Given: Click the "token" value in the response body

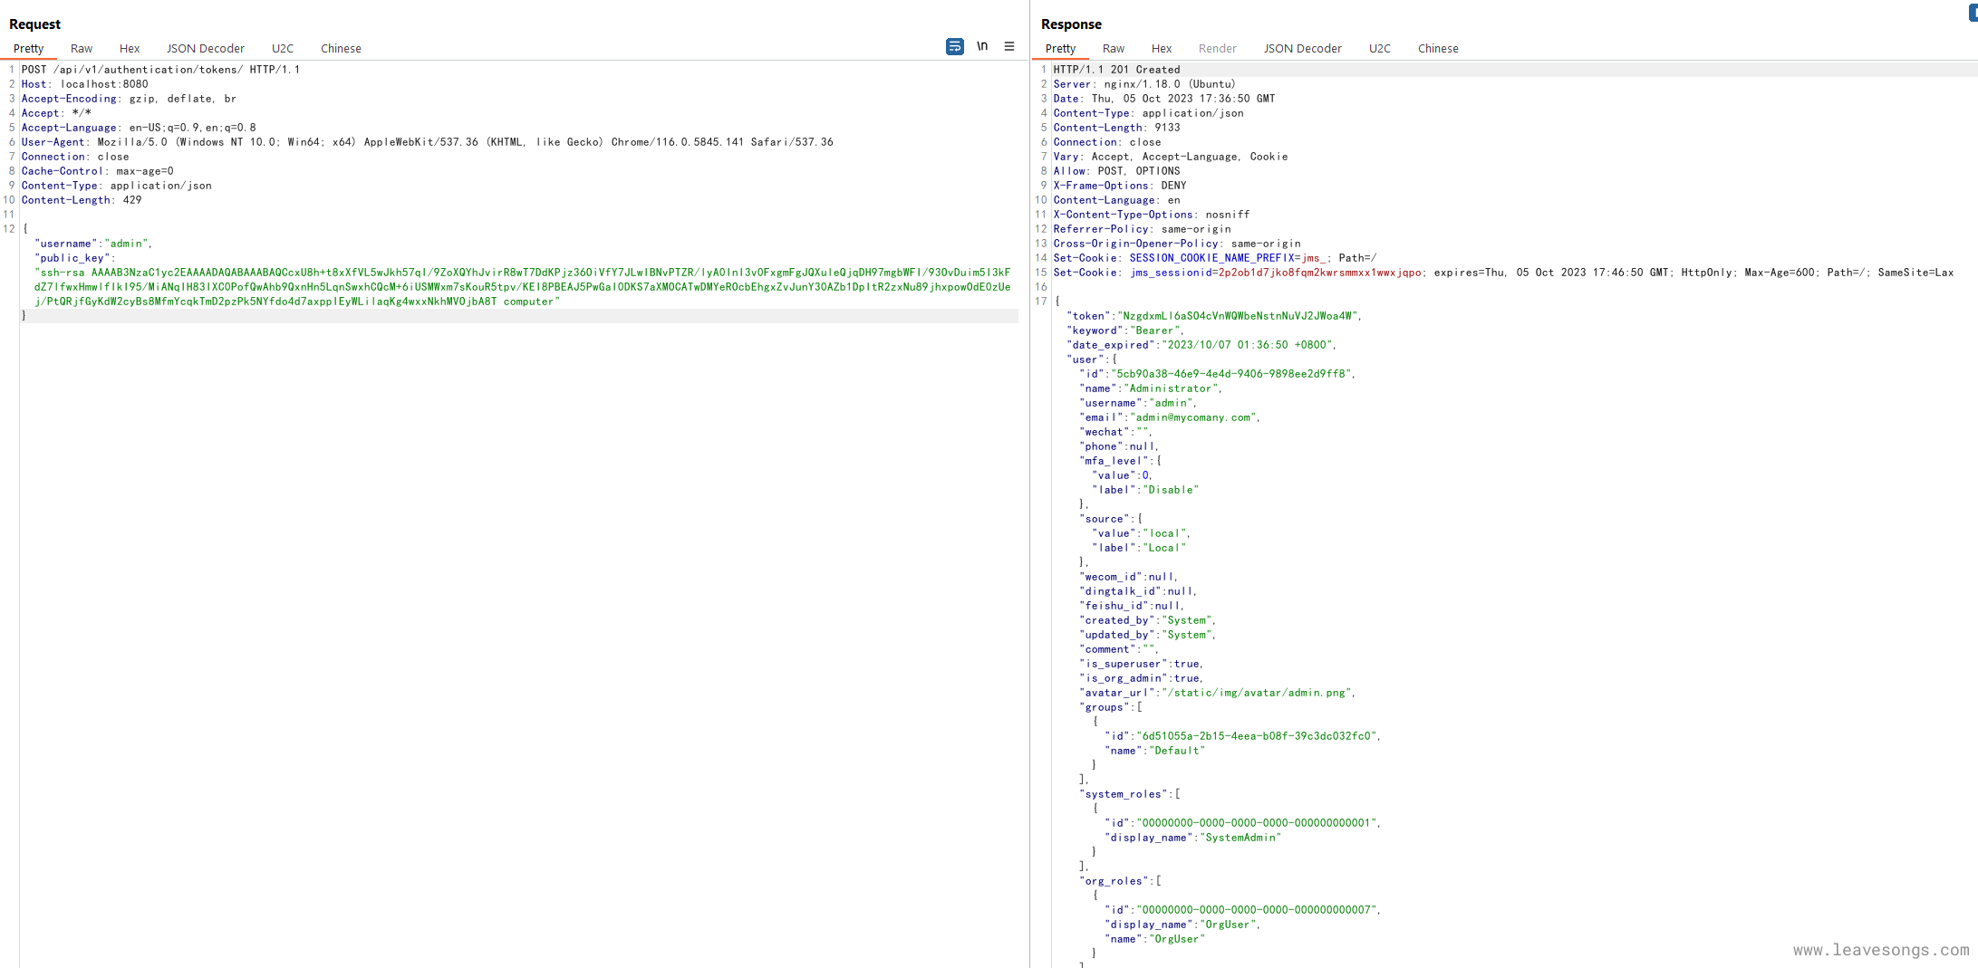Looking at the screenshot, I should tap(1237, 316).
